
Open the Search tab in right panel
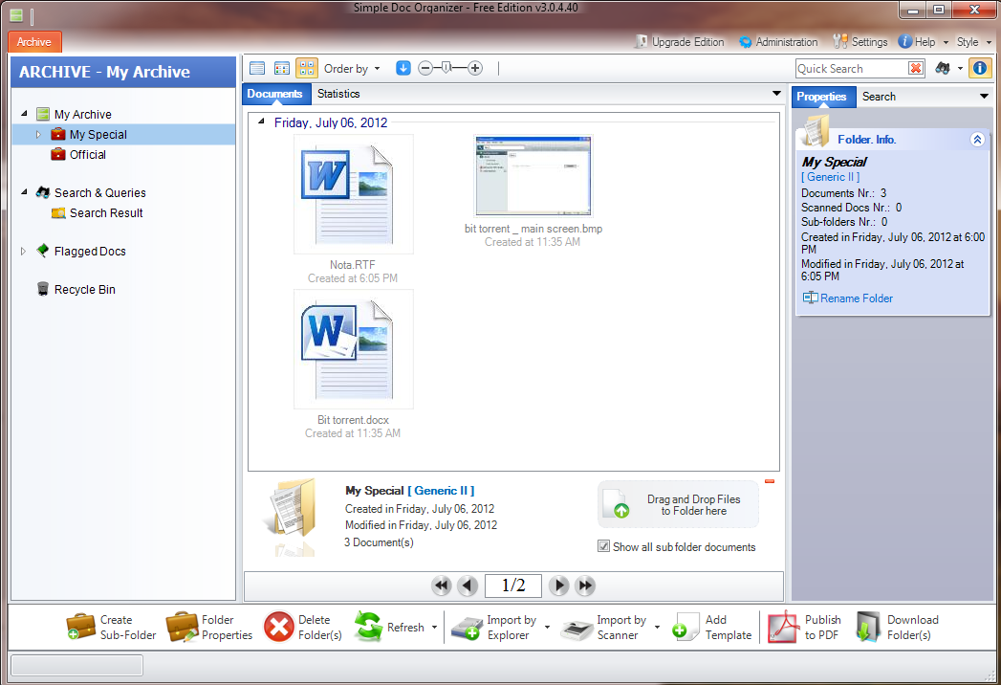point(879,96)
